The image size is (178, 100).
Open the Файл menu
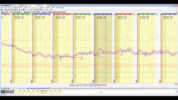click(x=3, y=7)
